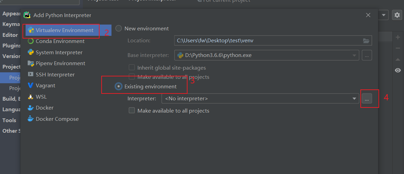Click the WSL penguin icon
The width and height of the screenshot is (404, 174).
click(x=31, y=97)
